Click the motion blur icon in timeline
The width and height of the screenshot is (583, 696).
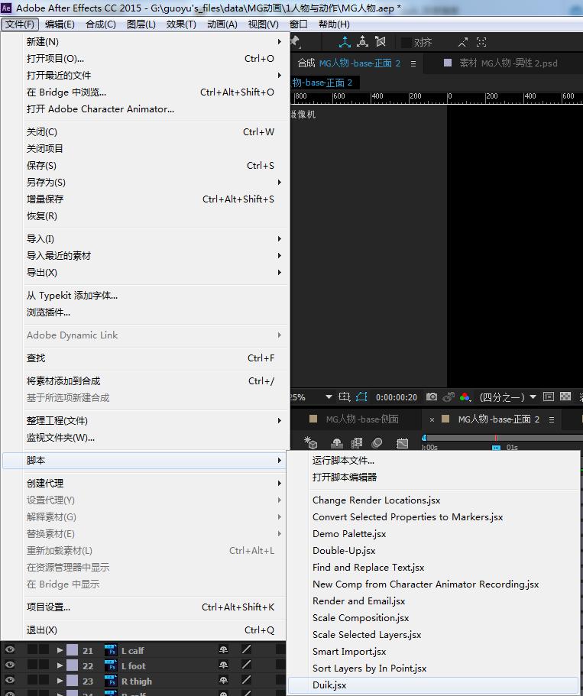377,443
